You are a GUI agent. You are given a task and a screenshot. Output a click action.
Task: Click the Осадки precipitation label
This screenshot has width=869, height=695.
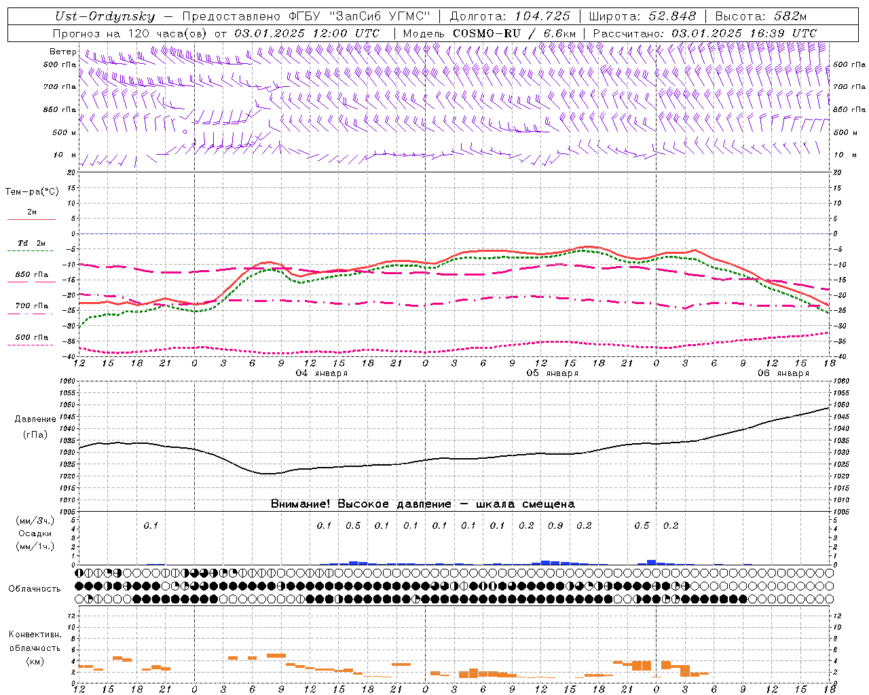(x=35, y=533)
